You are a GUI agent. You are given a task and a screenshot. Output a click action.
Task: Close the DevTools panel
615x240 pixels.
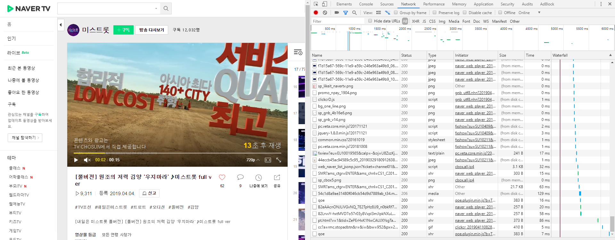pyautogui.click(x=610, y=4)
